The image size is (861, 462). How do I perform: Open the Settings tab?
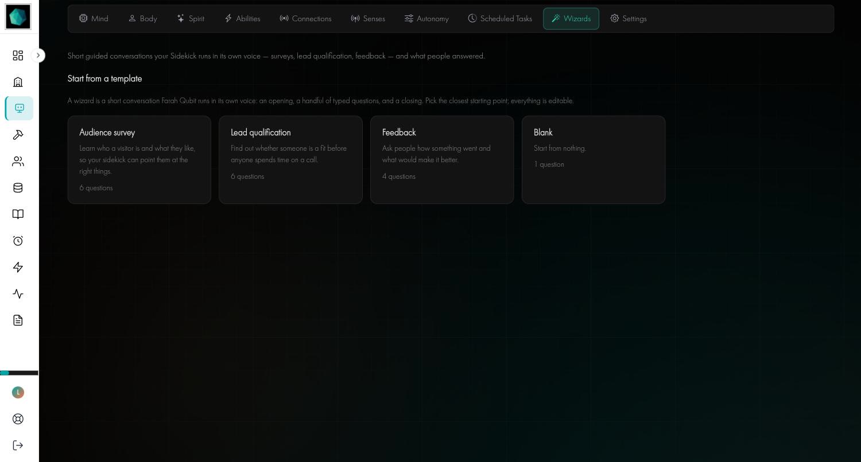629,19
